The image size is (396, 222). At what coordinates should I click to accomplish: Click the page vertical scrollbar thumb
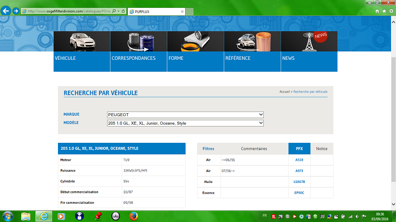point(394,119)
